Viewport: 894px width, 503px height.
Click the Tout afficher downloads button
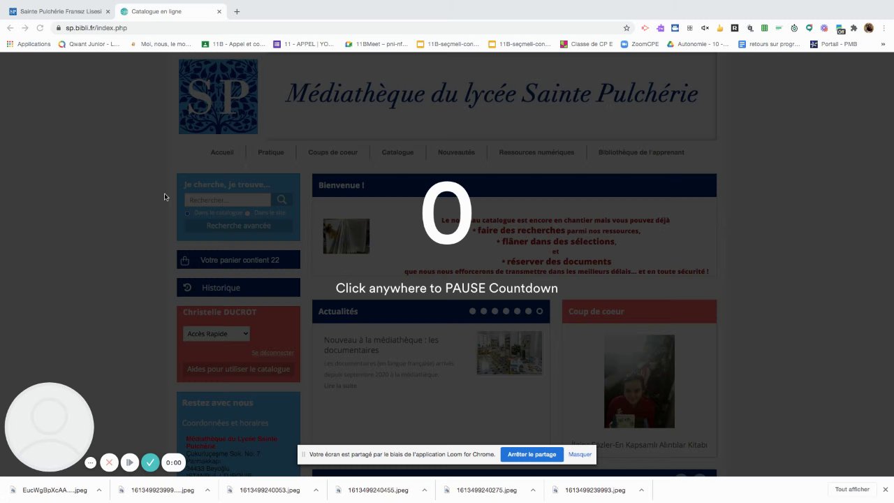852,490
